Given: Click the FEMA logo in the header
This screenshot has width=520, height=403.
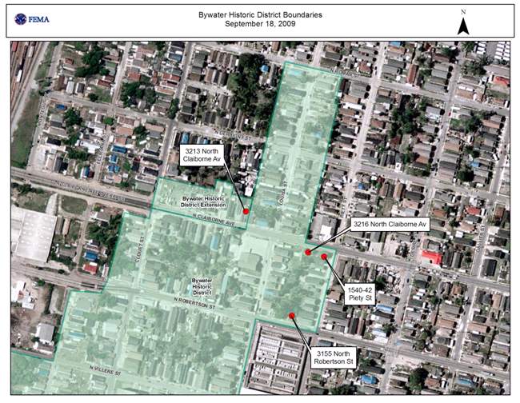Looking at the screenshot, I should point(32,19).
